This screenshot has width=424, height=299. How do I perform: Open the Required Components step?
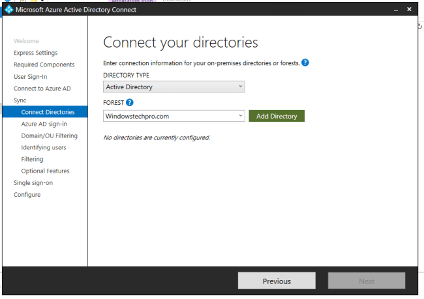(44, 64)
